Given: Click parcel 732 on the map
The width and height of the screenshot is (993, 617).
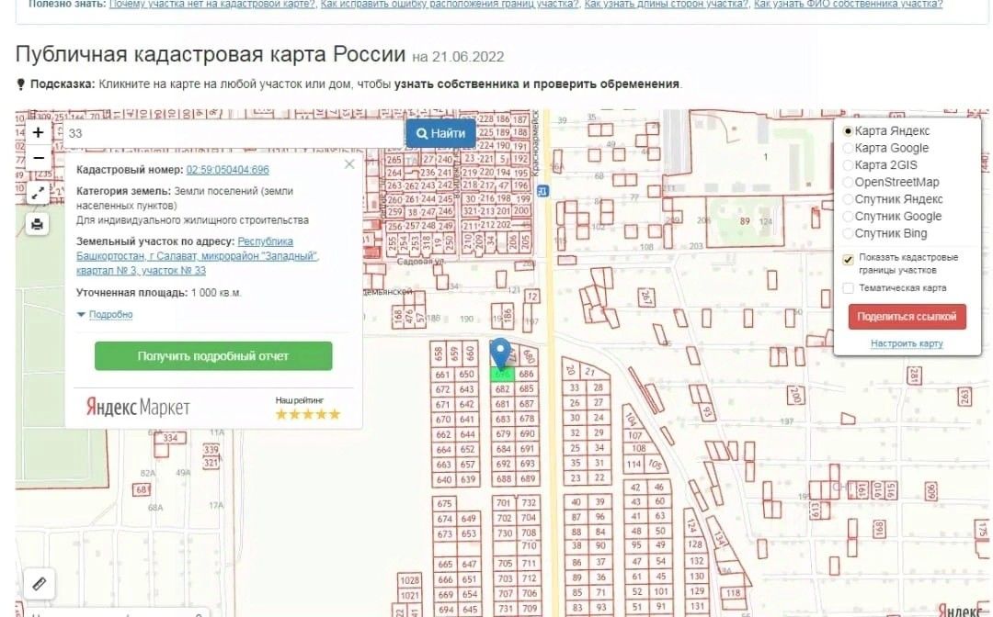Looking at the screenshot, I should (528, 503).
